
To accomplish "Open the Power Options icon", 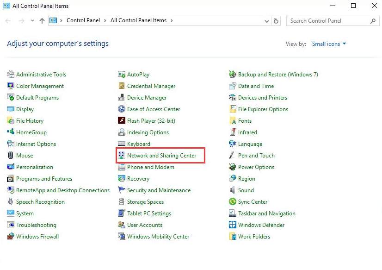I will pos(233,167).
